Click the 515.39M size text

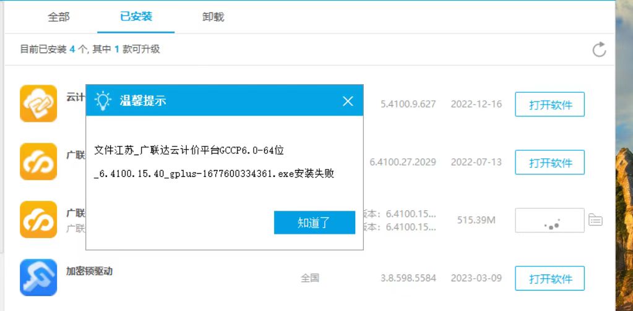pyautogui.click(x=476, y=220)
